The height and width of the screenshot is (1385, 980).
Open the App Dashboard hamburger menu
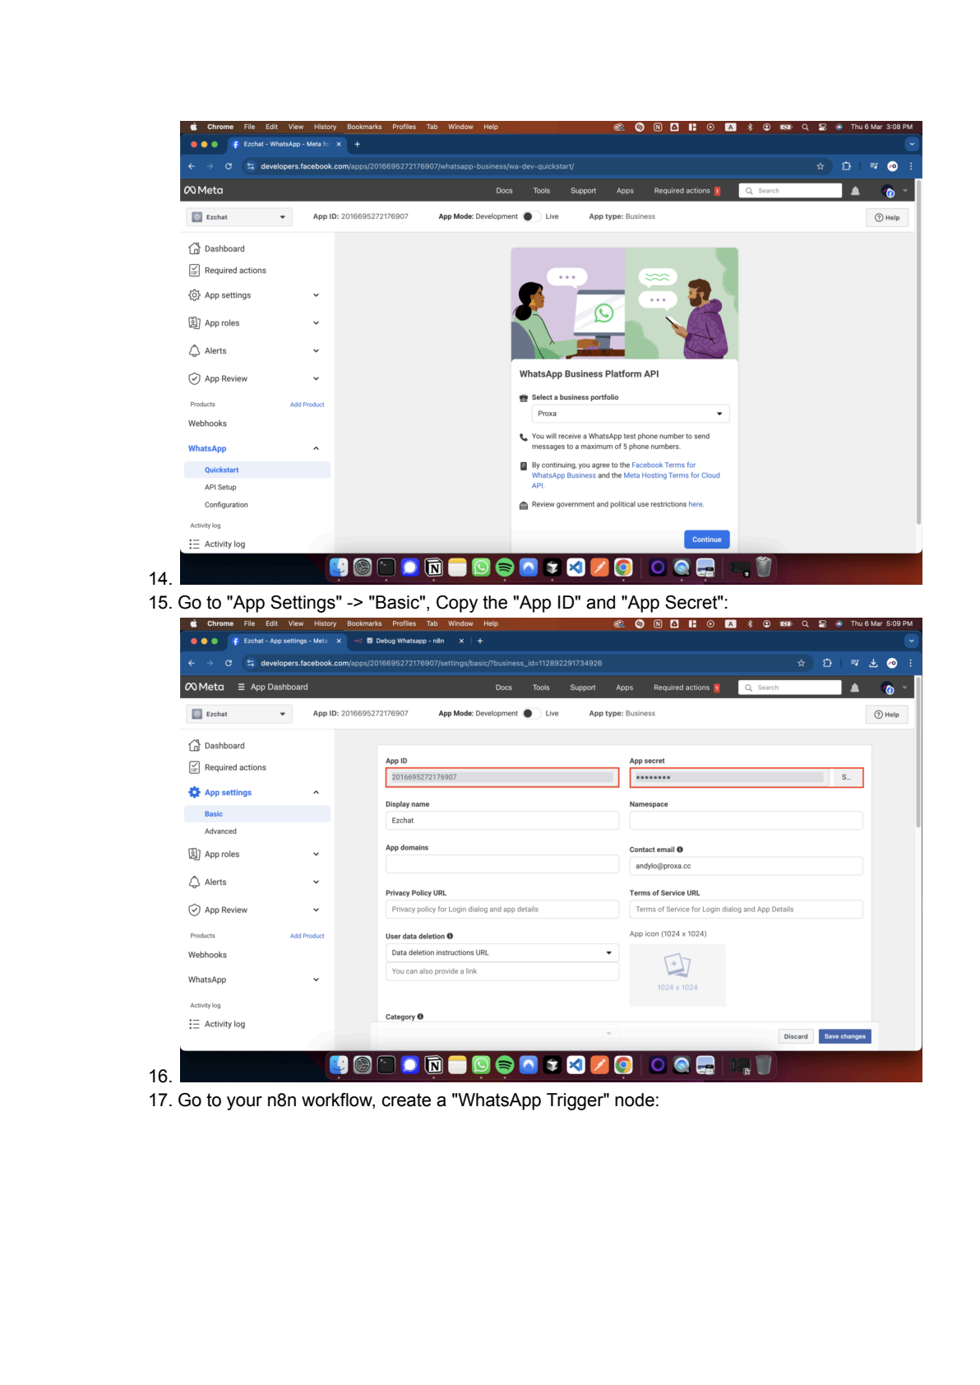pyautogui.click(x=241, y=687)
